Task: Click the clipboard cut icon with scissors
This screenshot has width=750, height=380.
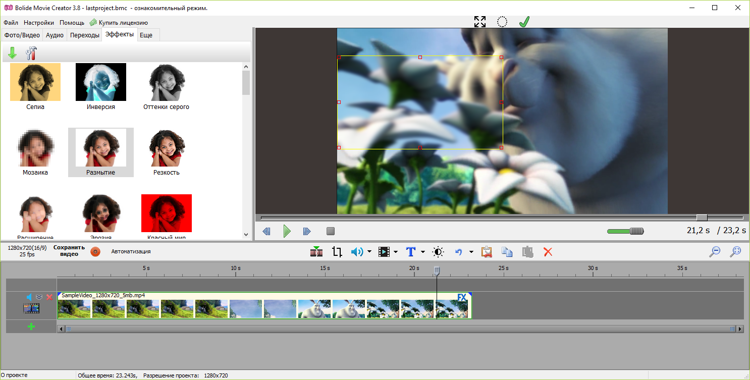Action: (x=487, y=251)
